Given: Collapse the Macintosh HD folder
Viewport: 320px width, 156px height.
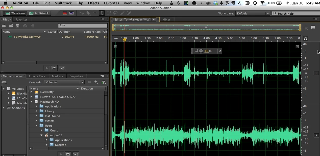Looking at the screenshot, I should pos(32,102).
